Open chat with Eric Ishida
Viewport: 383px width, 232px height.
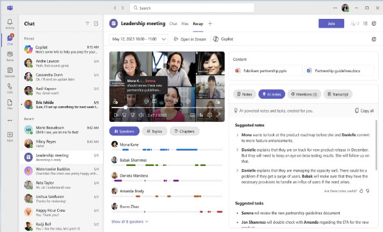coord(62,104)
